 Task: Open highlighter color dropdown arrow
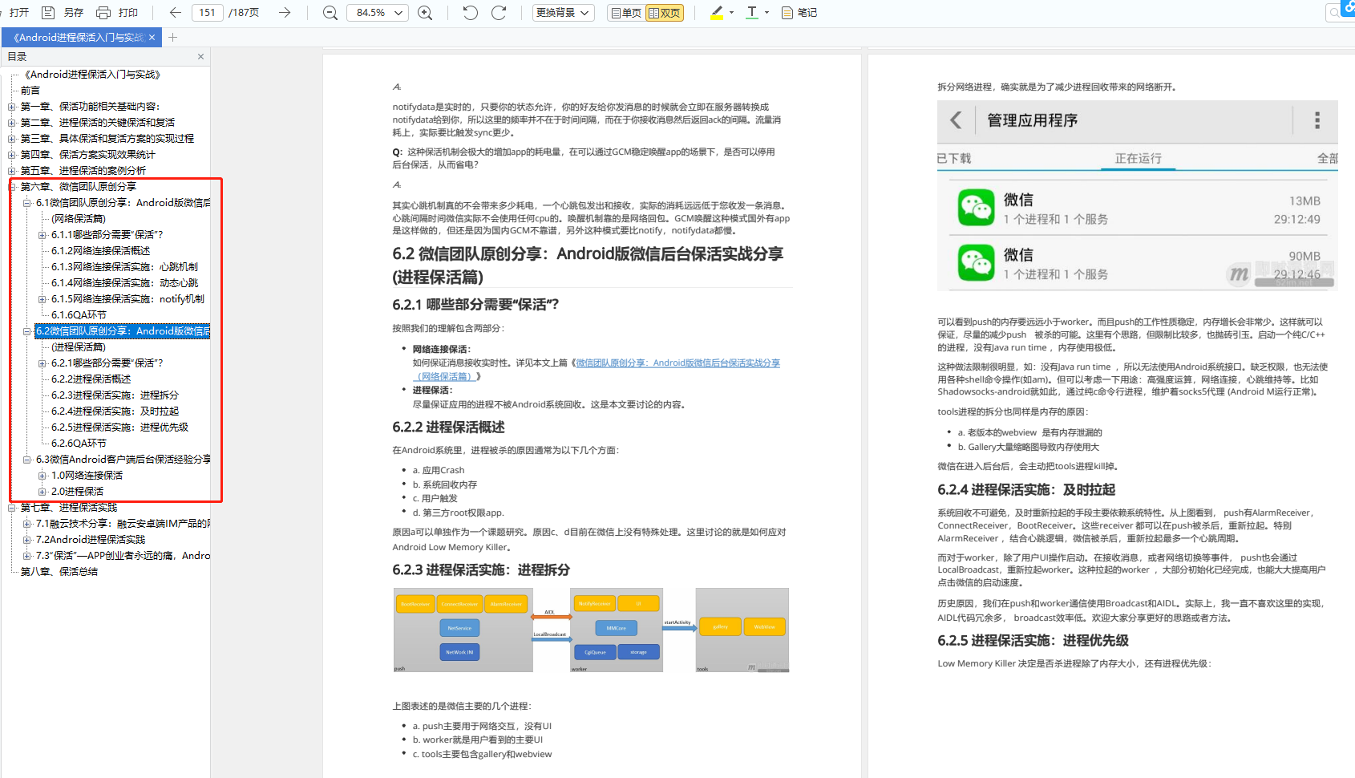(732, 13)
